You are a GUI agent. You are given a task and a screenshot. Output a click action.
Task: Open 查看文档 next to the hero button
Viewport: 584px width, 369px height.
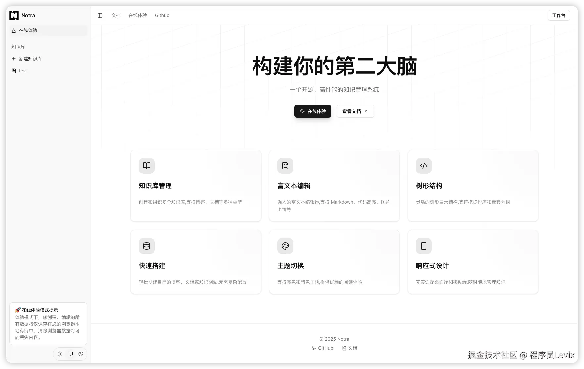[x=355, y=111]
